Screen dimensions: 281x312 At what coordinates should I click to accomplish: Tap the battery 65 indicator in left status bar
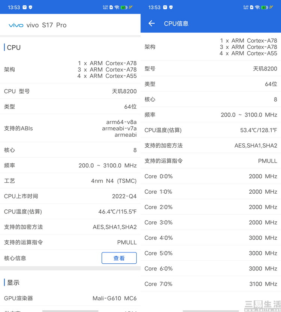[124, 7]
